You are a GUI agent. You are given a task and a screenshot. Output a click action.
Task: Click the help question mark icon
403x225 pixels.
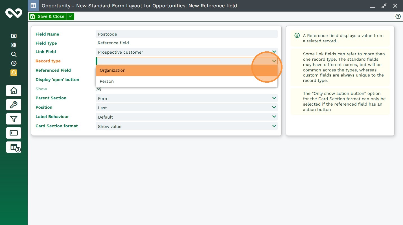(x=398, y=17)
